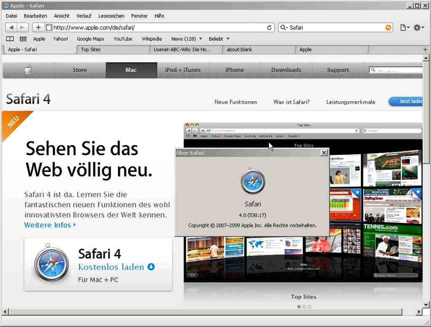Open a new tab with the plus icon
This screenshot has width=431, height=327.
[x=425, y=49]
